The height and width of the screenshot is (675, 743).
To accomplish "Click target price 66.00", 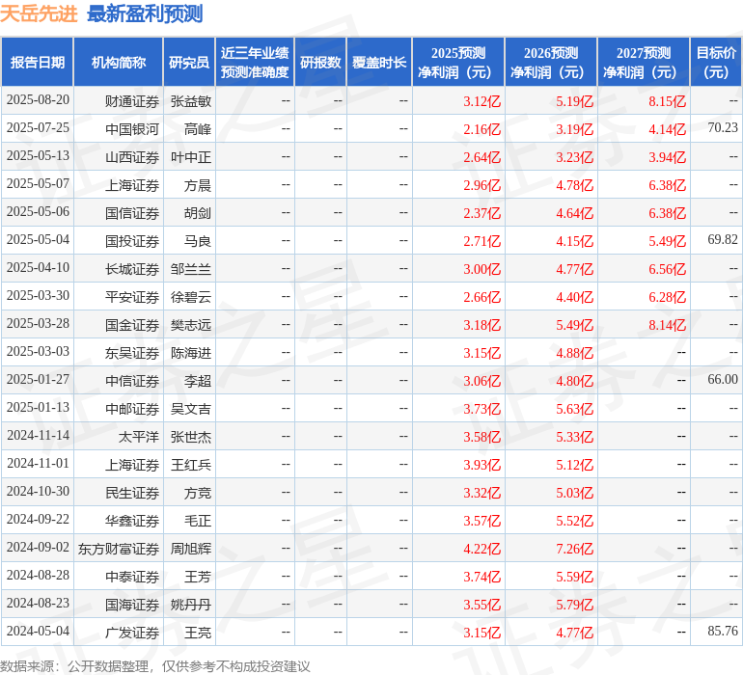I will coord(723,379).
